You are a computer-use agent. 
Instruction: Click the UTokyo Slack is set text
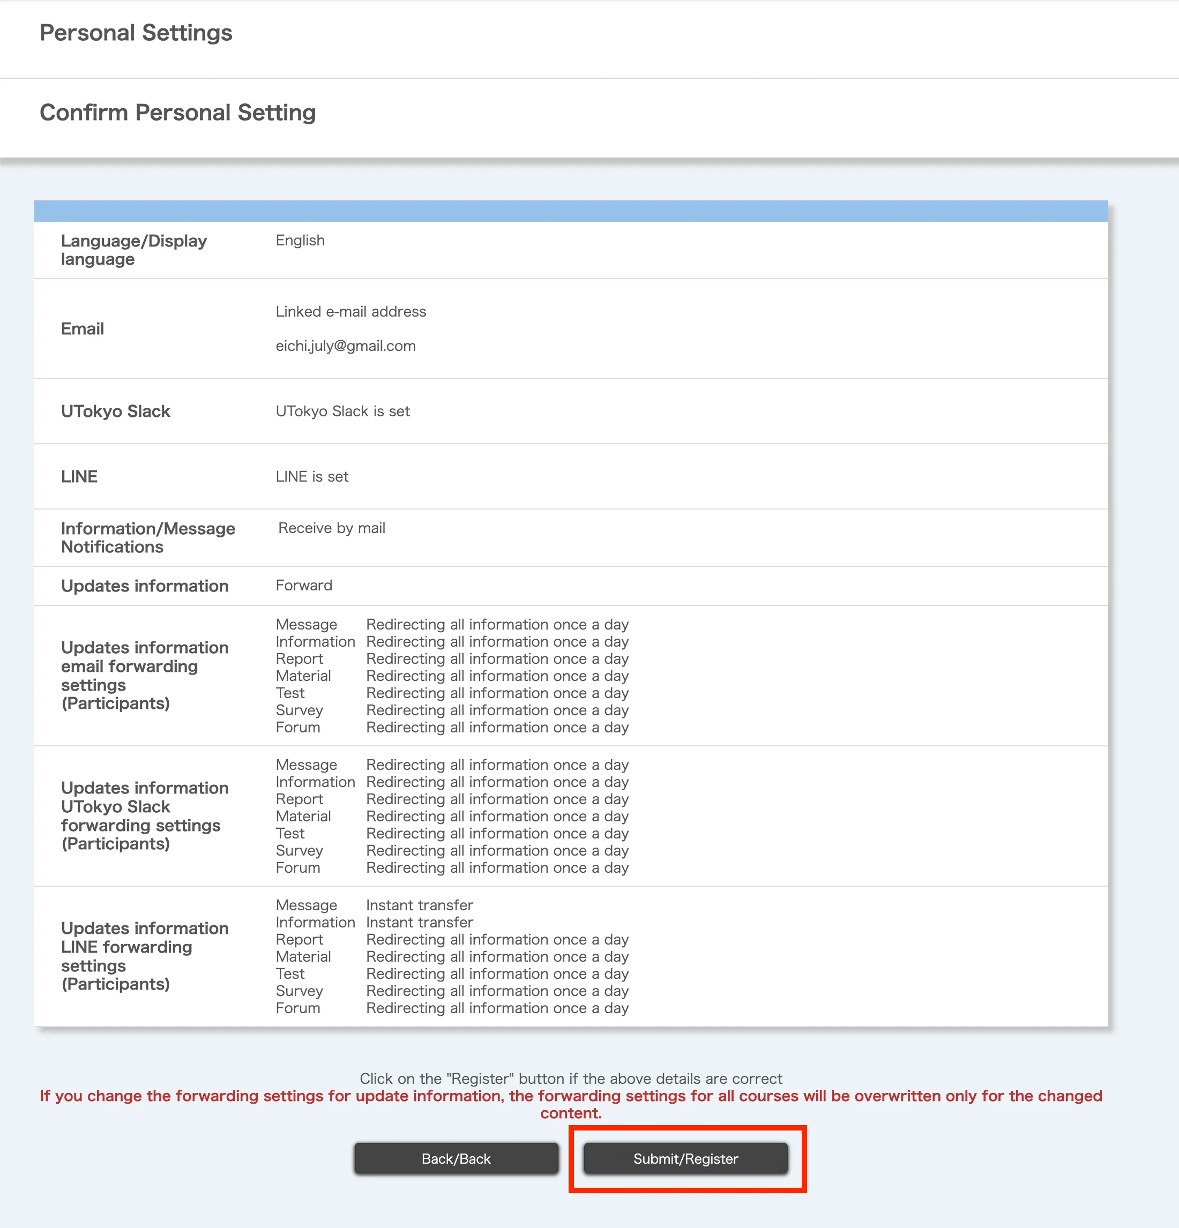click(x=342, y=411)
